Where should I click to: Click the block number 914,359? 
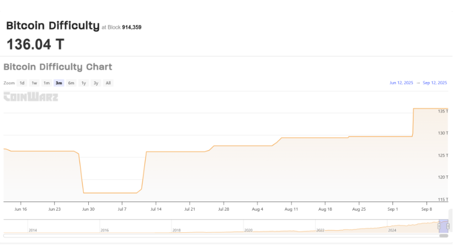pyautogui.click(x=131, y=27)
